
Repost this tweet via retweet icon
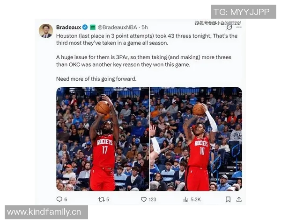click(102, 199)
